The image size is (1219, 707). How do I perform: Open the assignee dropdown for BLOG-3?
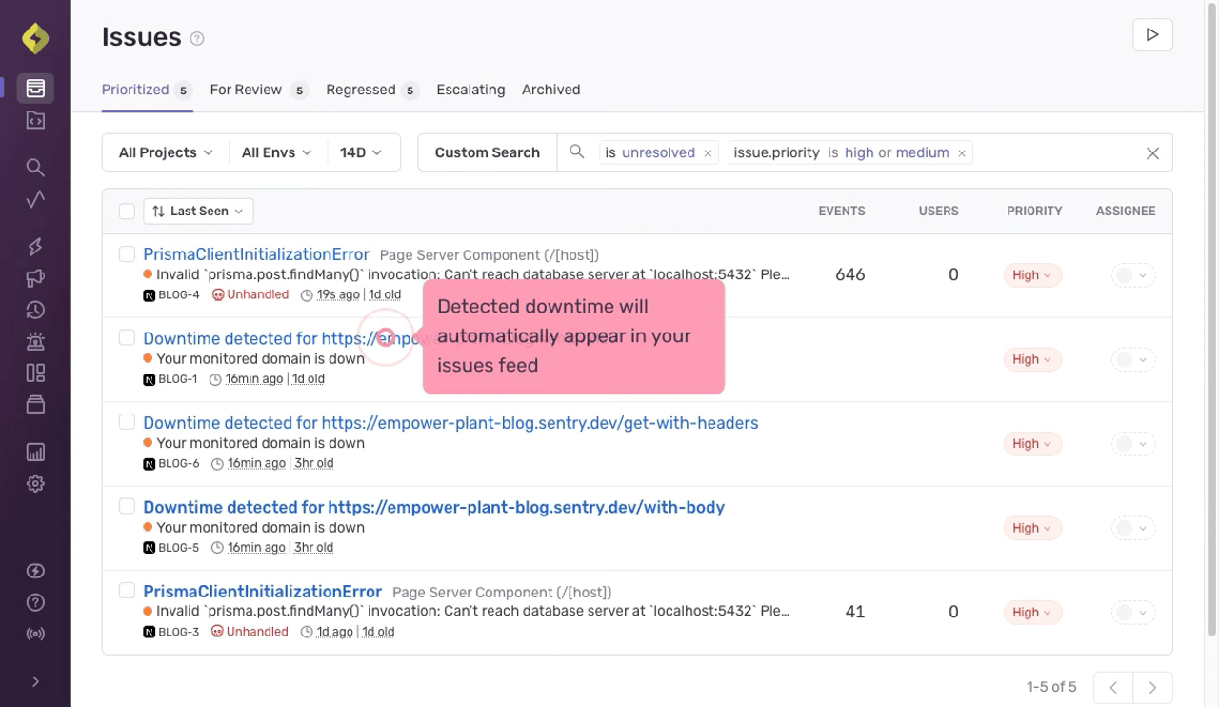point(1133,613)
